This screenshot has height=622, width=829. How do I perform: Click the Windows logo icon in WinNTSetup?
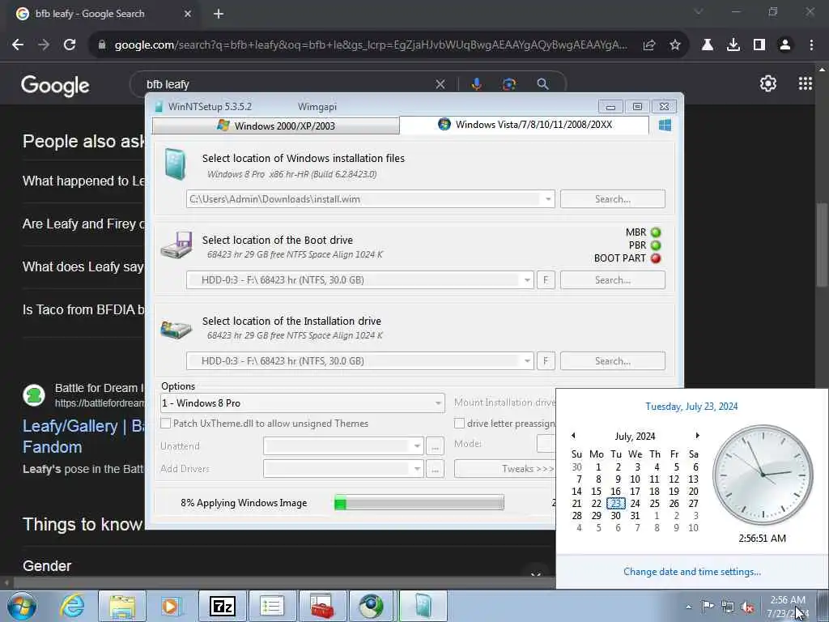pos(665,126)
